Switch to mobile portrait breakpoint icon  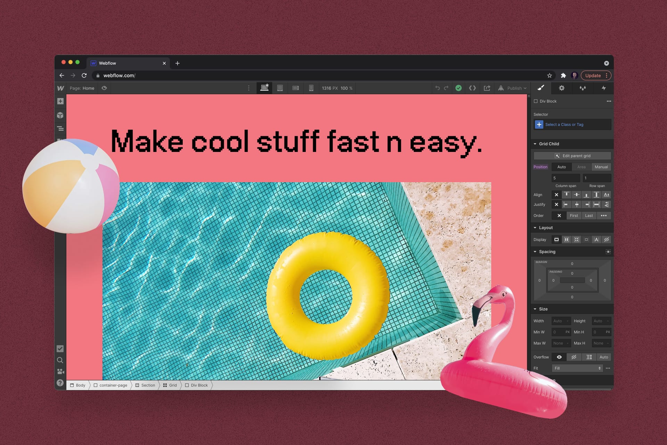coord(311,88)
